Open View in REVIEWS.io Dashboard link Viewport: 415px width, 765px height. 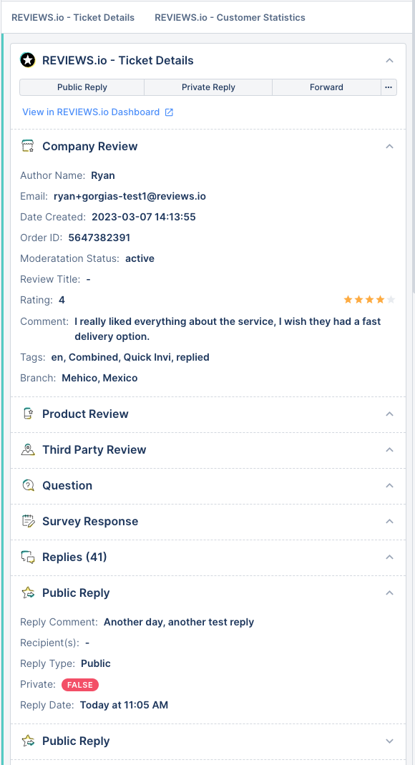[x=91, y=112]
